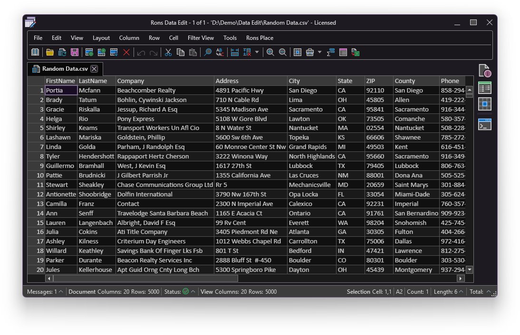Zoom in with the plus magnifier icon
520x335 pixels.
270,52
